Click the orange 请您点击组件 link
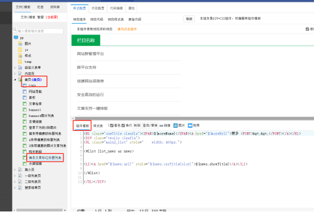 [127, 29]
